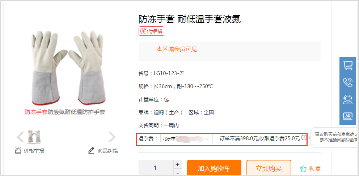Open the customer service headset icon
The image size is (359, 176).
pyautogui.click(x=348, y=99)
